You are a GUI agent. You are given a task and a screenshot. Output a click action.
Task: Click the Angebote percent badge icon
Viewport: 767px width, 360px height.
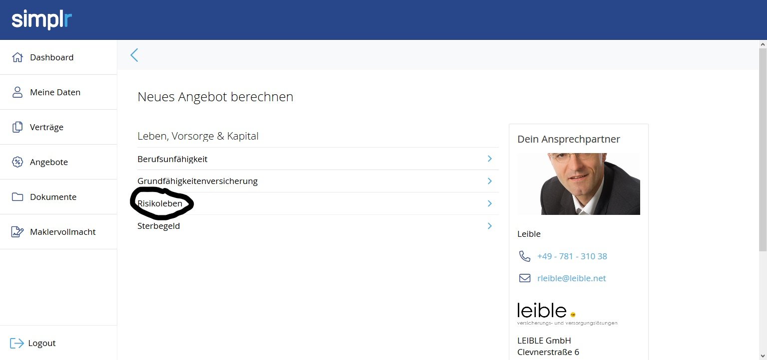point(17,162)
